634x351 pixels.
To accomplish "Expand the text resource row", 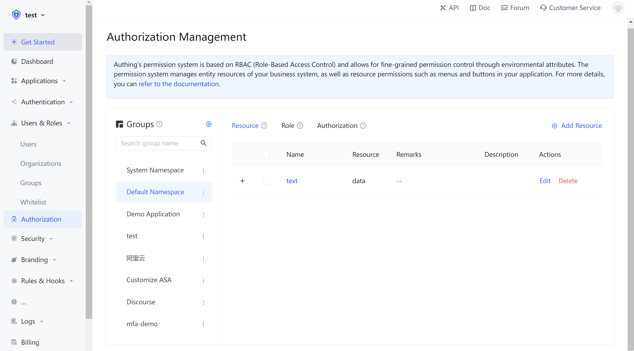I will click(242, 181).
